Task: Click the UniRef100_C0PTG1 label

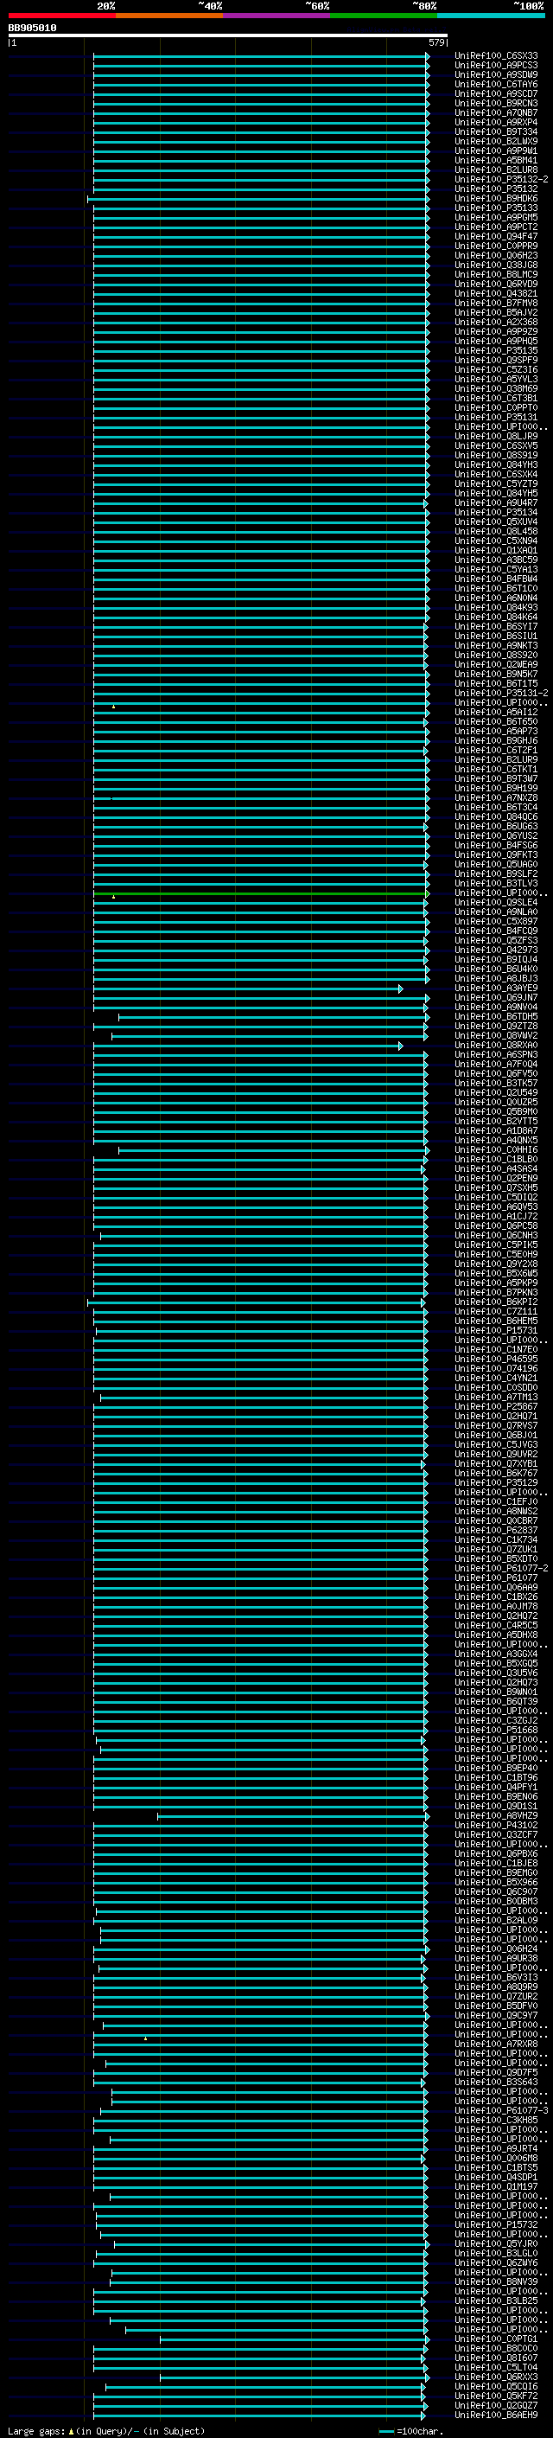Action: point(496,2339)
